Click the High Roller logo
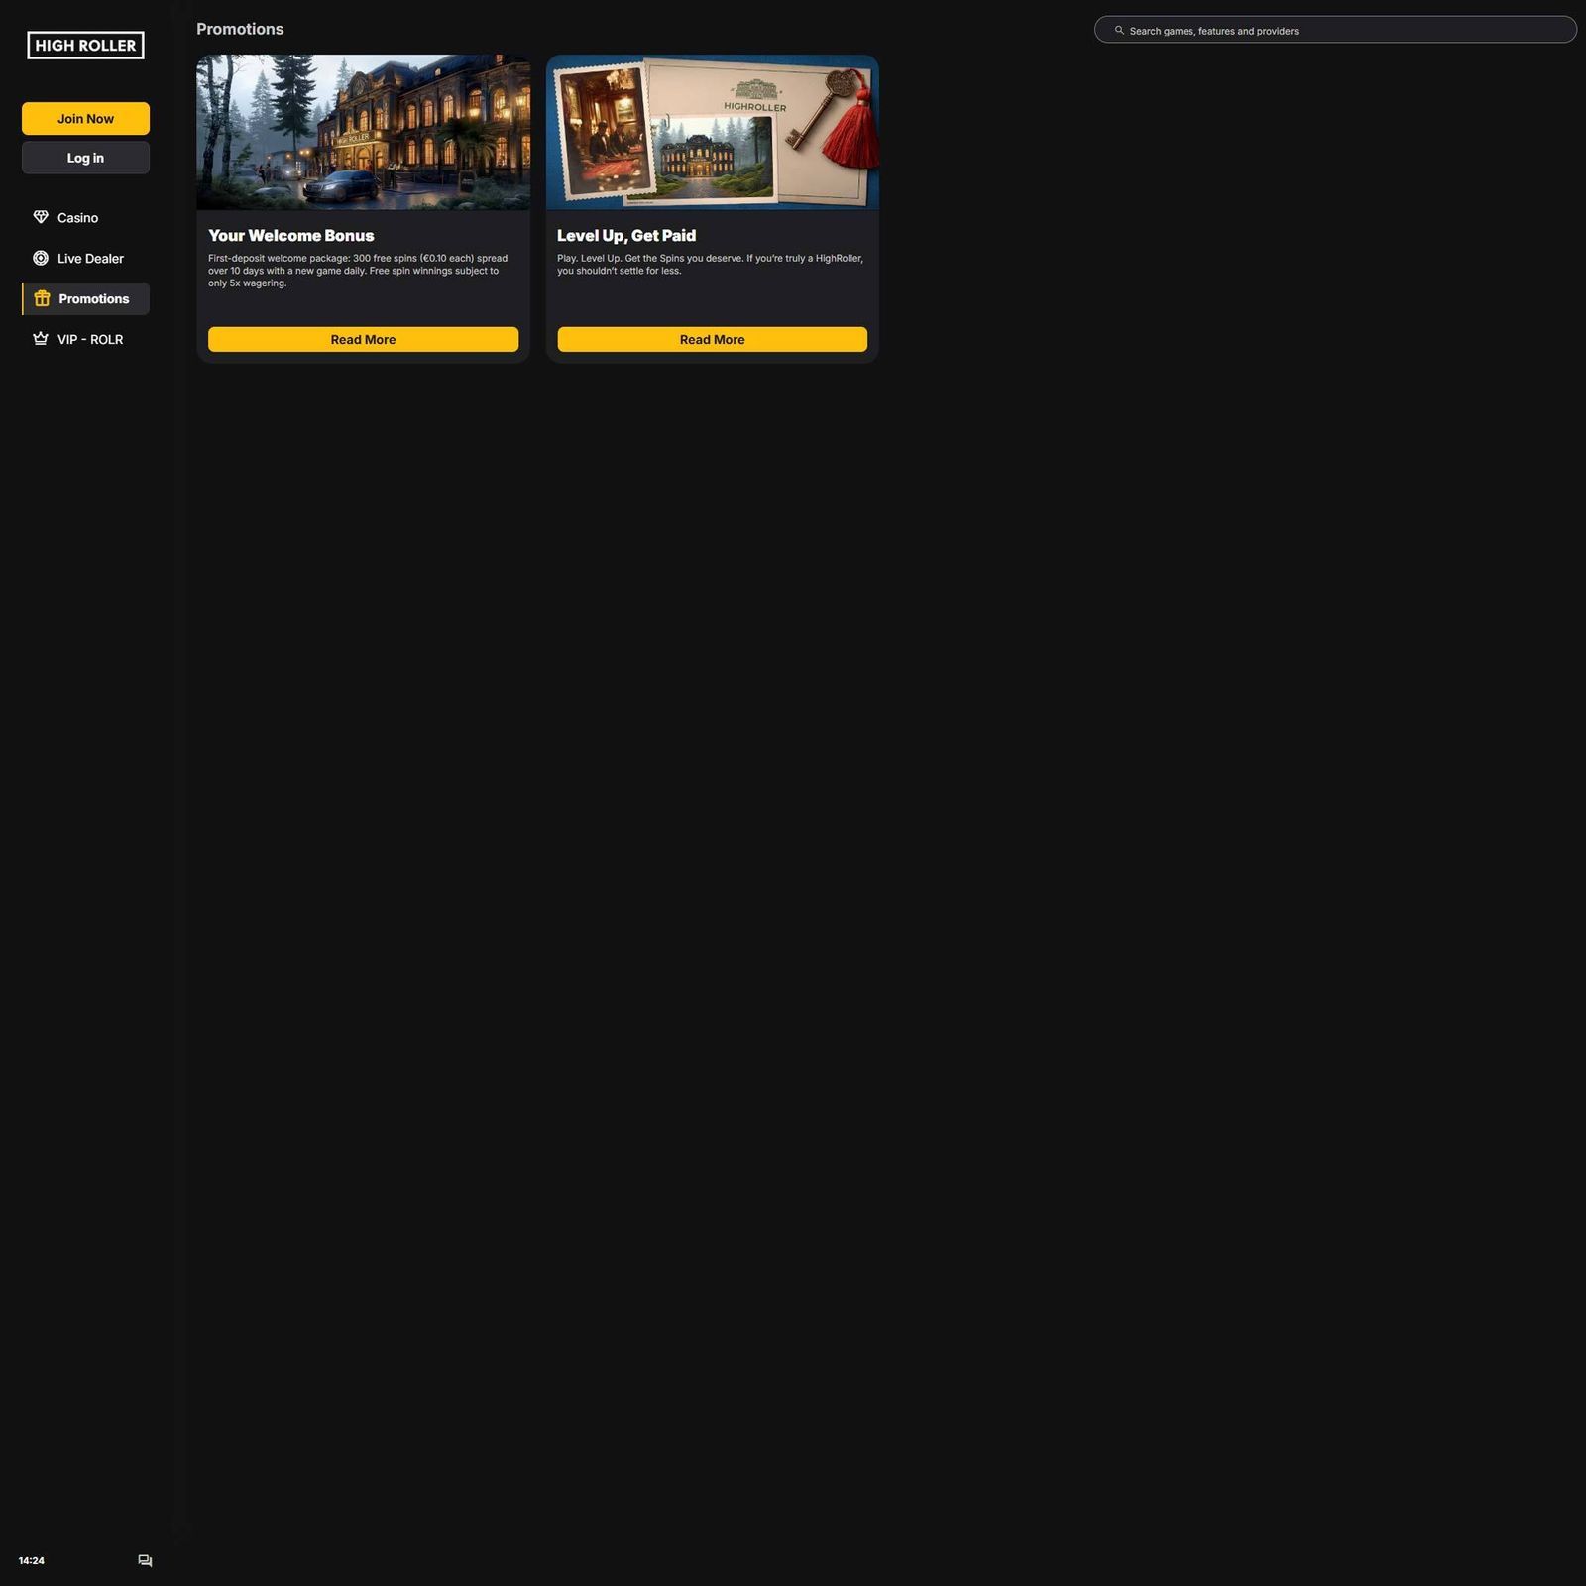The height and width of the screenshot is (1586, 1586). 85,45
